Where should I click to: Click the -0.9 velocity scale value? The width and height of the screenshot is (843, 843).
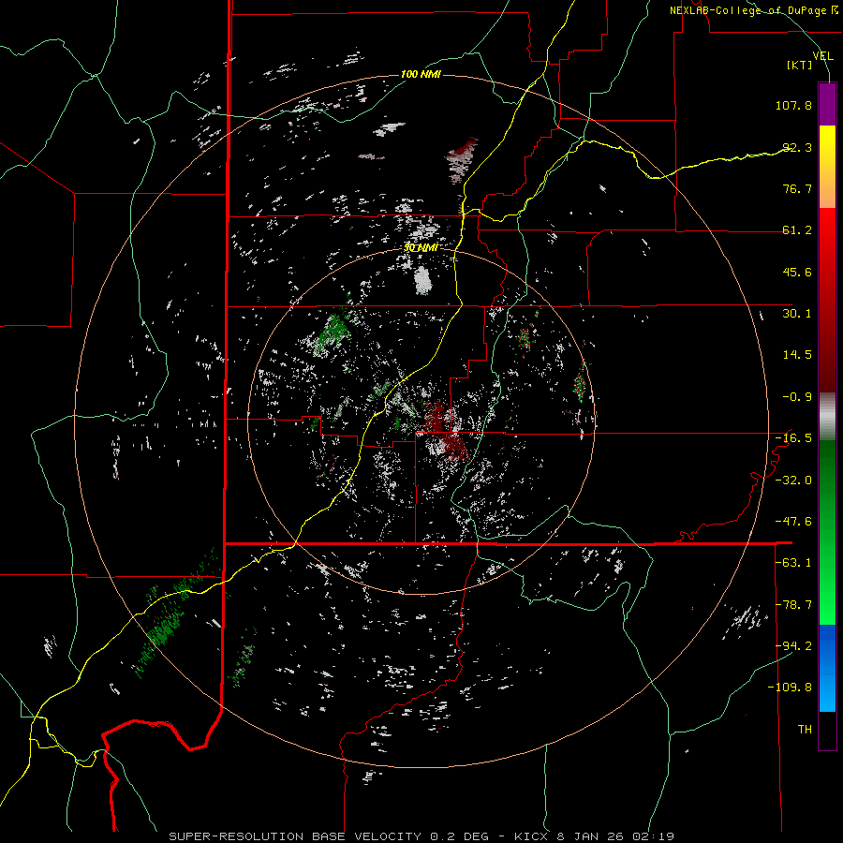coord(797,397)
